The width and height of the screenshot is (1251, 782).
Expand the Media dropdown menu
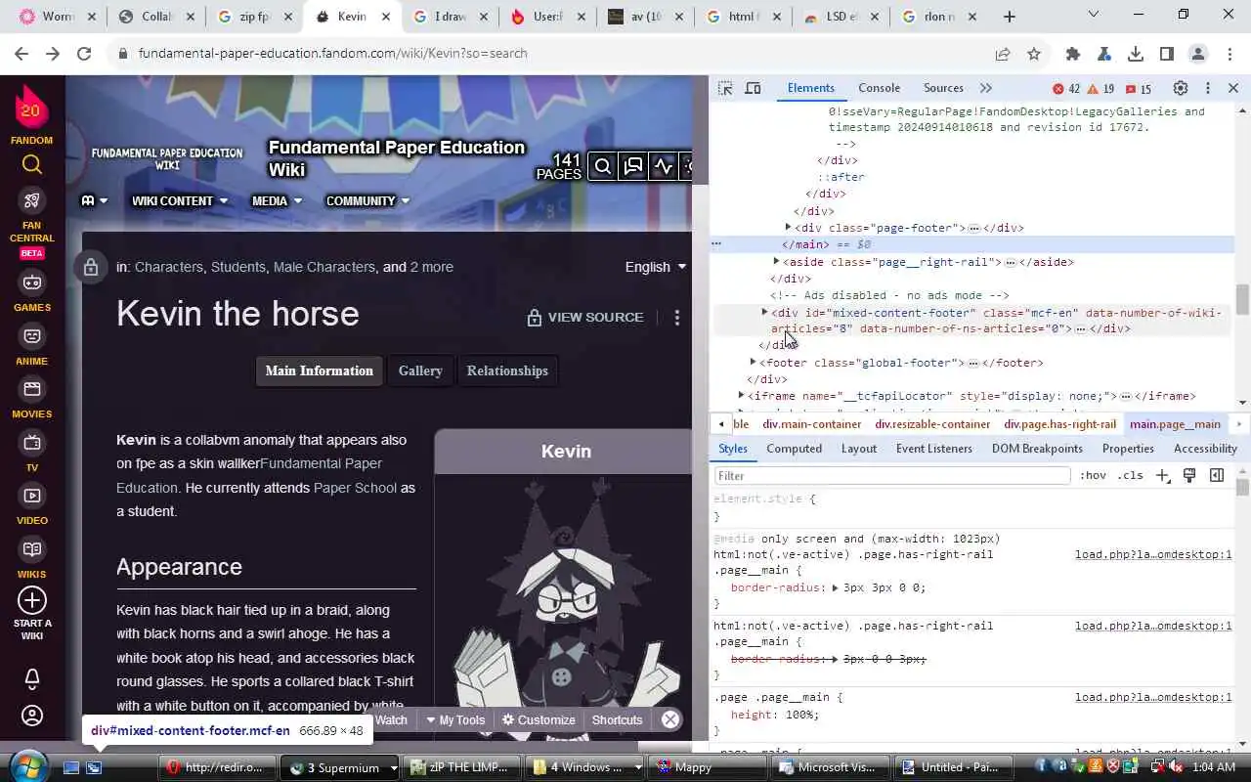point(278,201)
